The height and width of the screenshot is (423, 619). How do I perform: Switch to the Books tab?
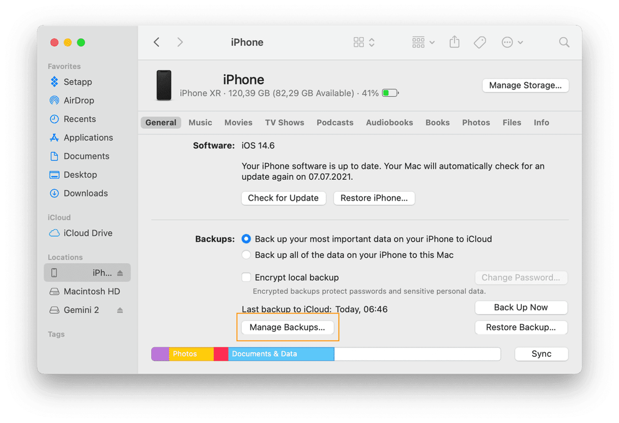coord(438,123)
